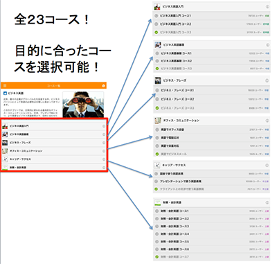
Task: Collapse the ビジネス・フレーズ panel header arrow on the right
Action: tap(267, 80)
